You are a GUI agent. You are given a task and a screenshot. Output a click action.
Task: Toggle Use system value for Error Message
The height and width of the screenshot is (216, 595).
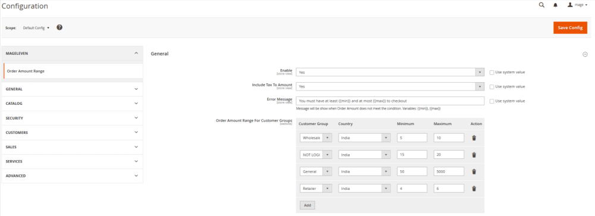[492, 101]
